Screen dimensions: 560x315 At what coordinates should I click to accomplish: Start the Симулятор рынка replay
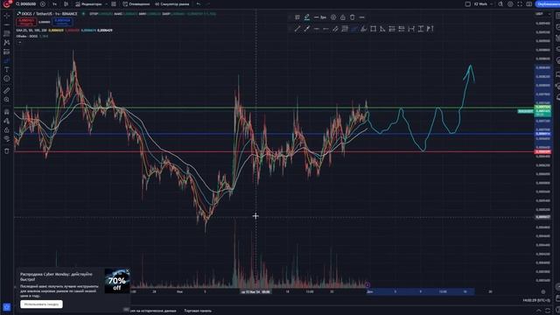point(172,3)
